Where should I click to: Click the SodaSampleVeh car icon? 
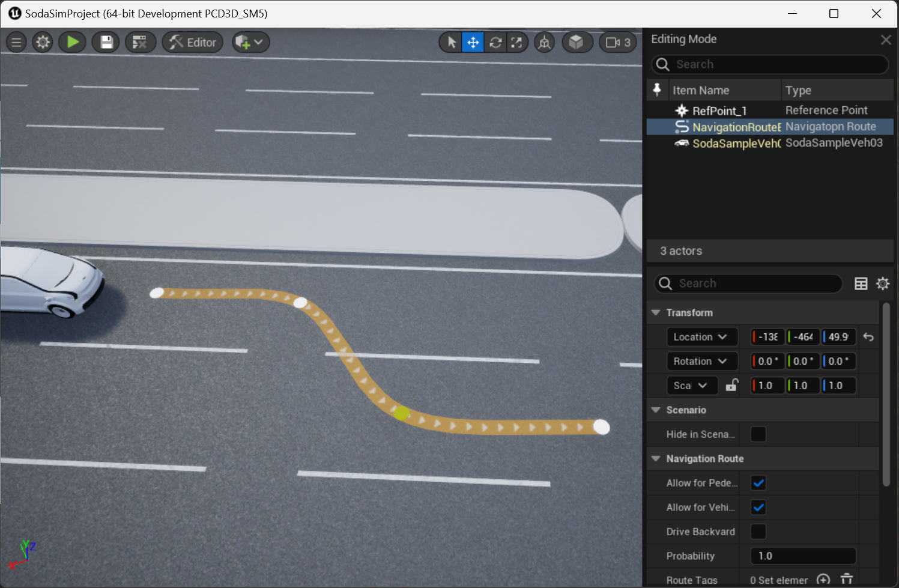682,143
